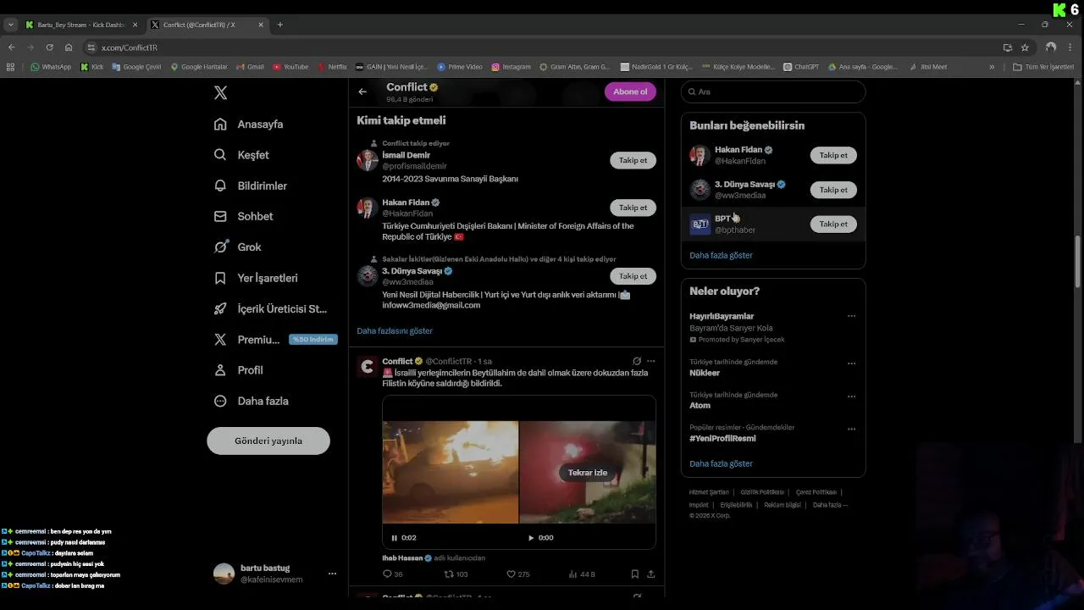Open dots menu for Atom trend

(x=851, y=396)
